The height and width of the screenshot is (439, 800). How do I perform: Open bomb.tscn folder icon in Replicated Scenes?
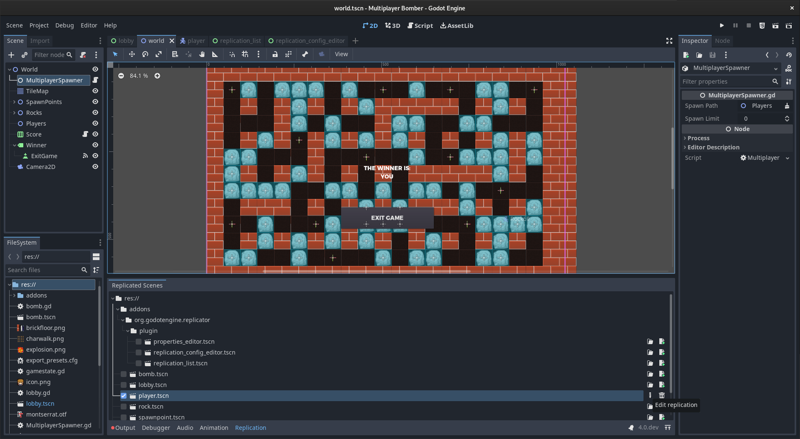(650, 374)
